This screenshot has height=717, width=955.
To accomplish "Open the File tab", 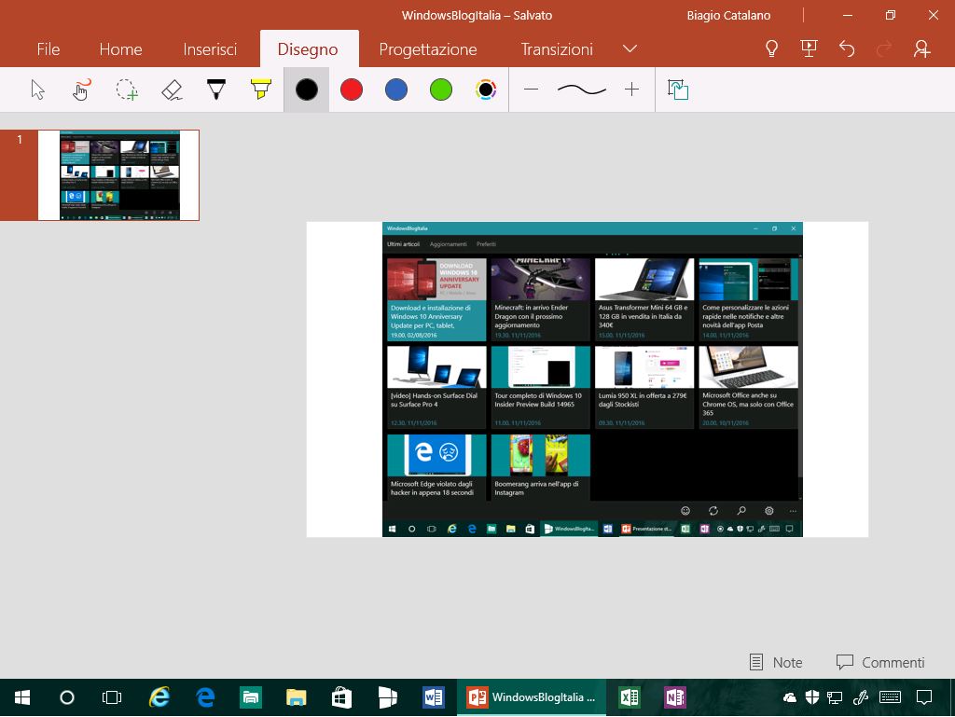I will (x=48, y=49).
